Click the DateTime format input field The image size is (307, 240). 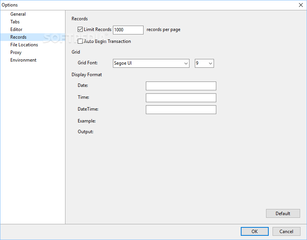(x=181, y=109)
